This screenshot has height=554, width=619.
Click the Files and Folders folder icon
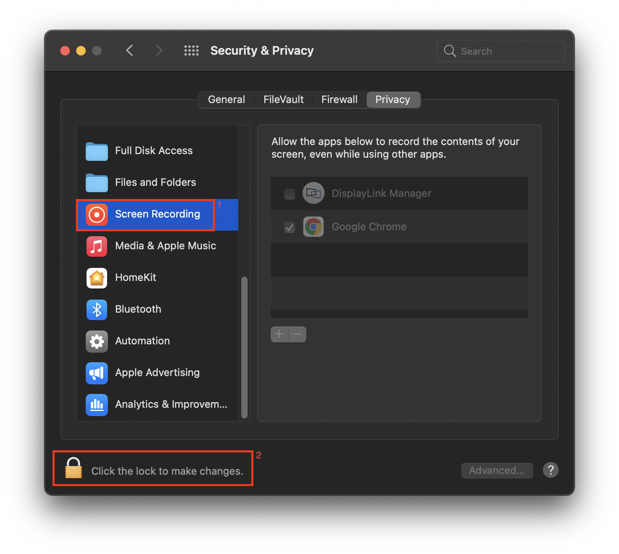(x=96, y=183)
